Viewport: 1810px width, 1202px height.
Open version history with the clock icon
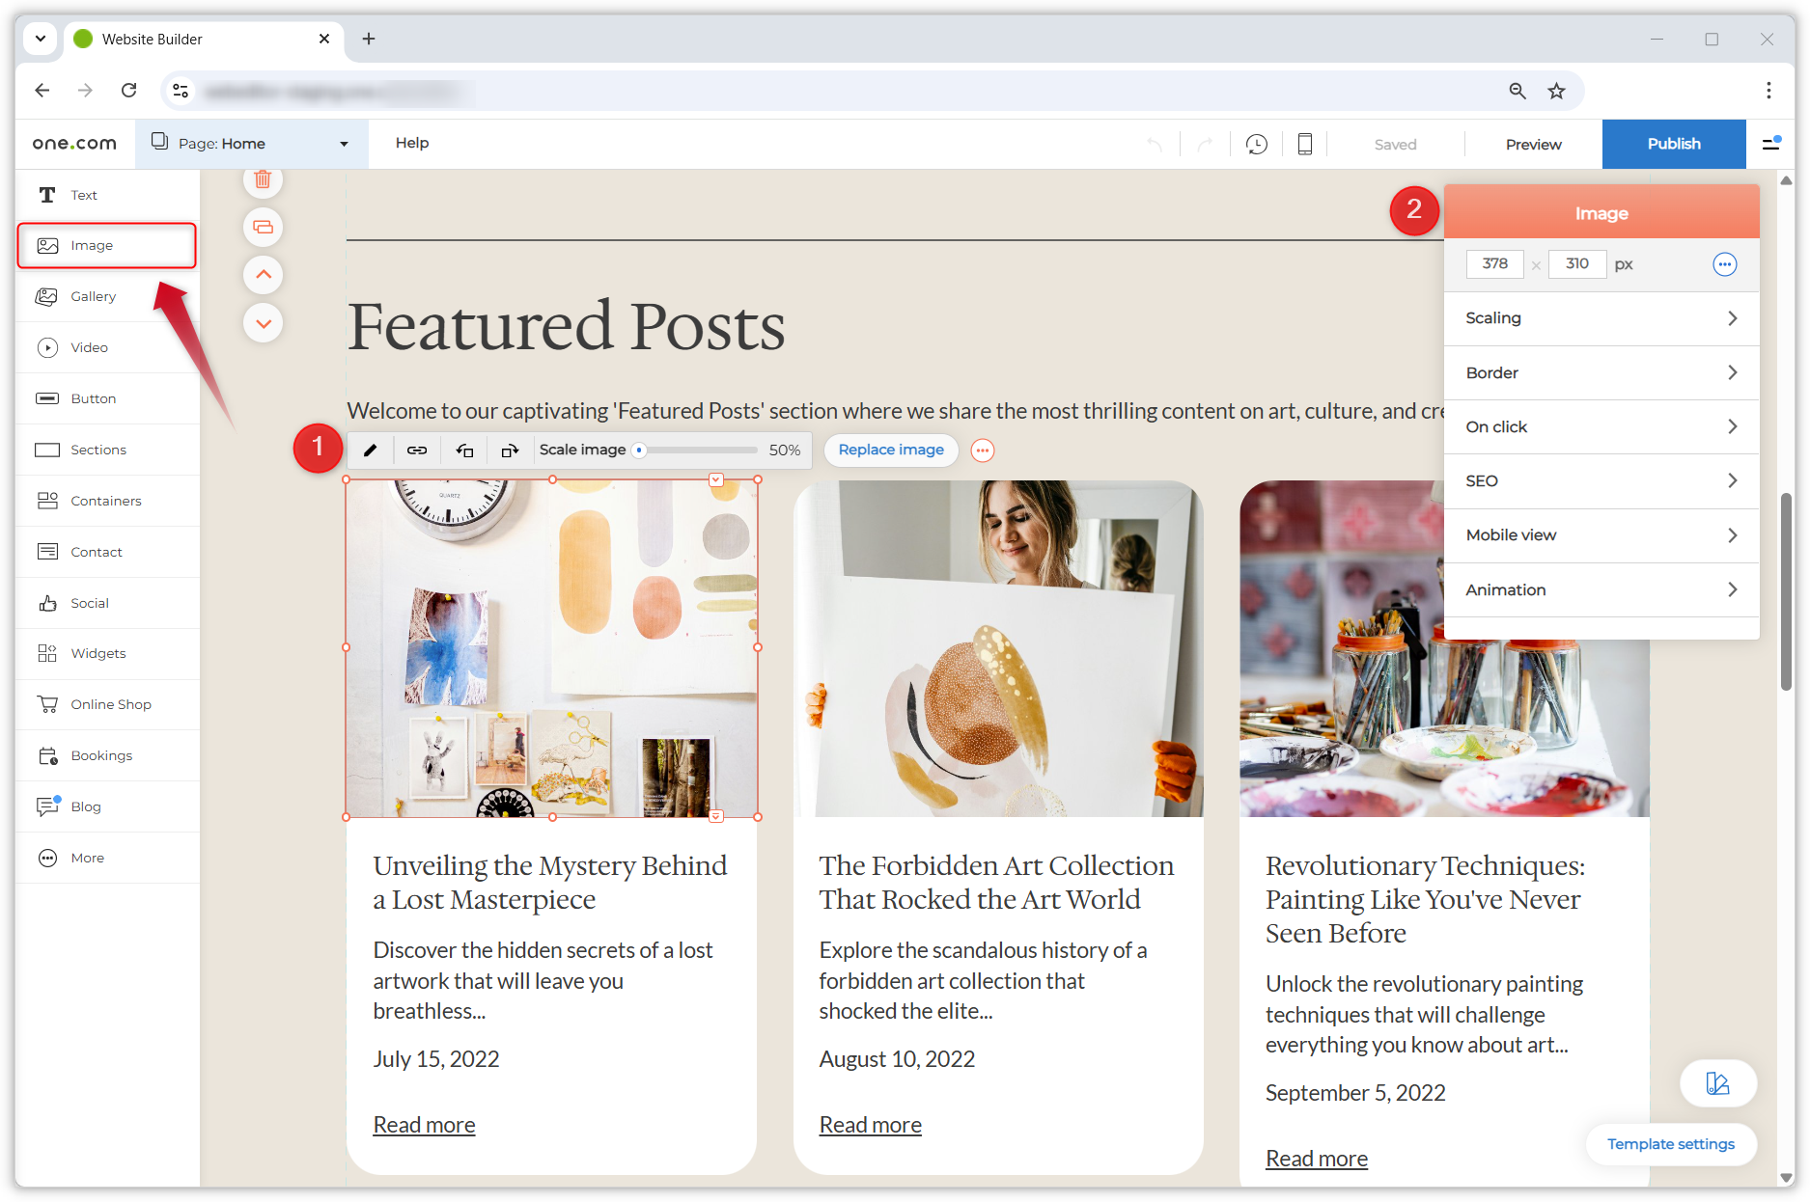pos(1256,144)
